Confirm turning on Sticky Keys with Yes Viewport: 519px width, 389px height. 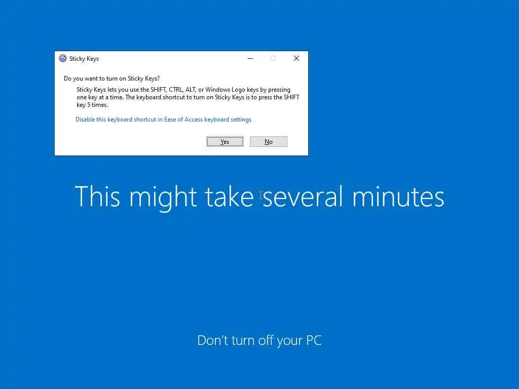(225, 142)
